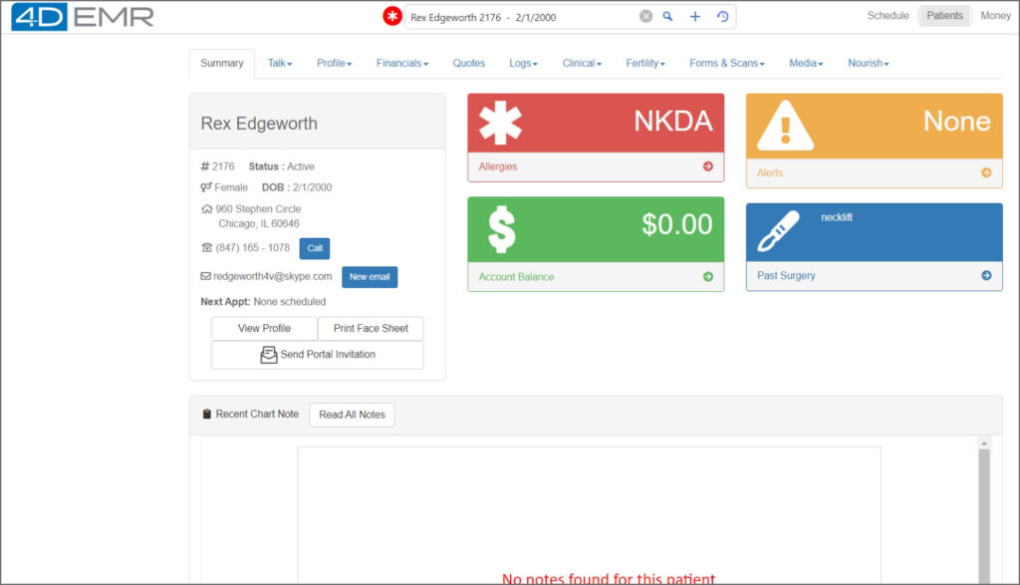Image resolution: width=1020 pixels, height=585 pixels.
Task: Expand the Clinical menu
Action: tap(582, 63)
